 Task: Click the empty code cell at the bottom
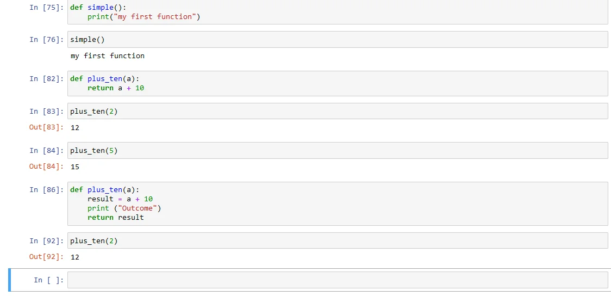[x=337, y=280]
